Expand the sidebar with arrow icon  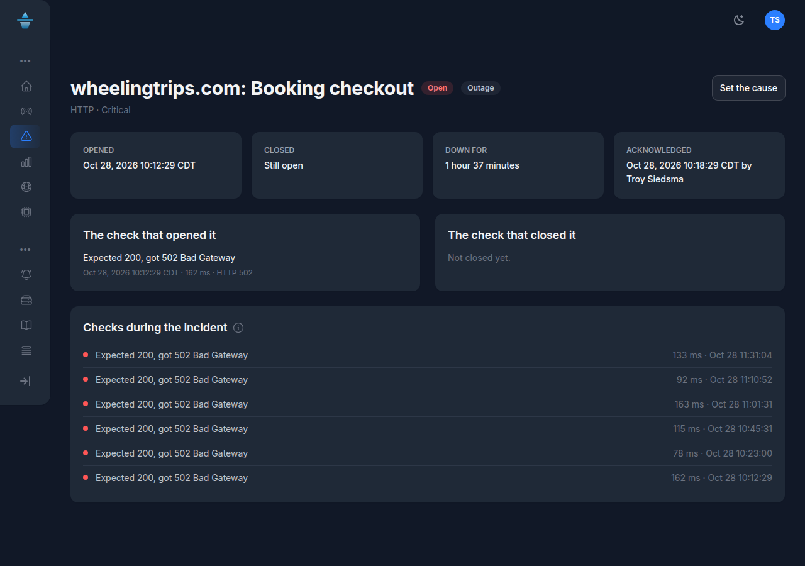point(25,381)
